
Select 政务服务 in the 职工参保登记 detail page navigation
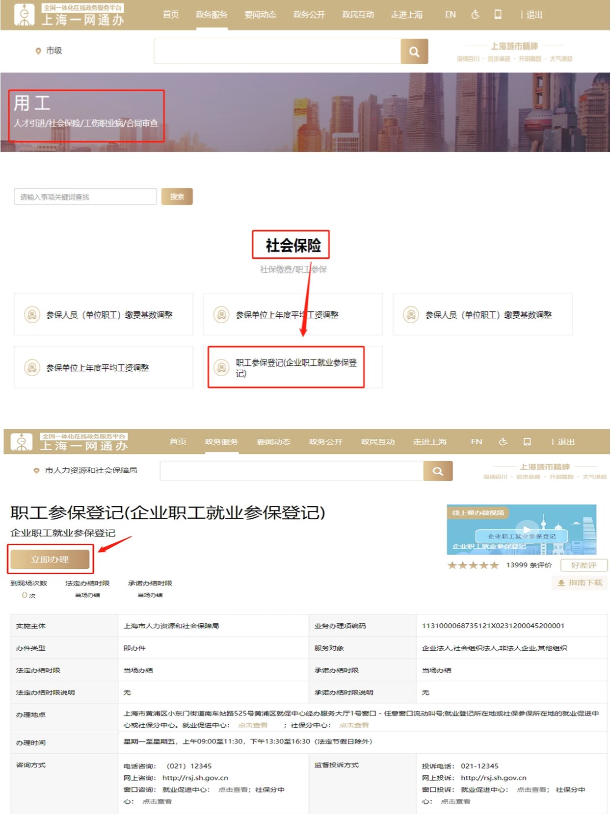pyautogui.click(x=221, y=442)
